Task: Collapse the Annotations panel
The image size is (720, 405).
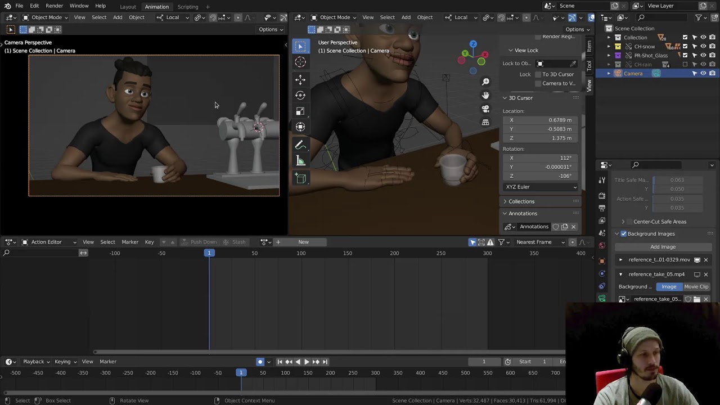Action: [505, 214]
